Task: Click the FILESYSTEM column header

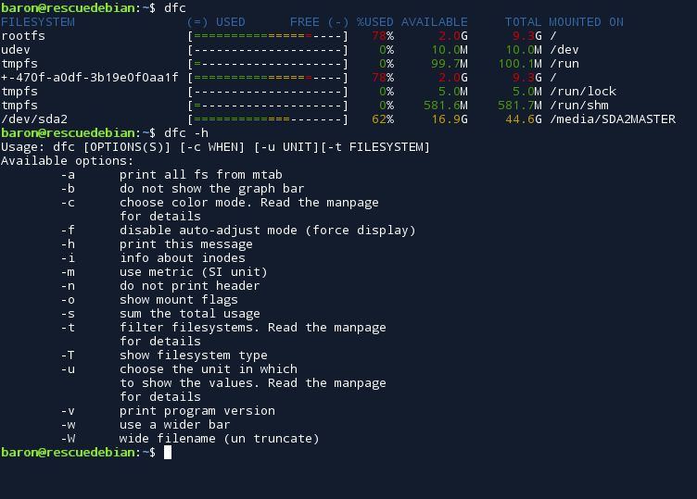Action: coord(38,22)
